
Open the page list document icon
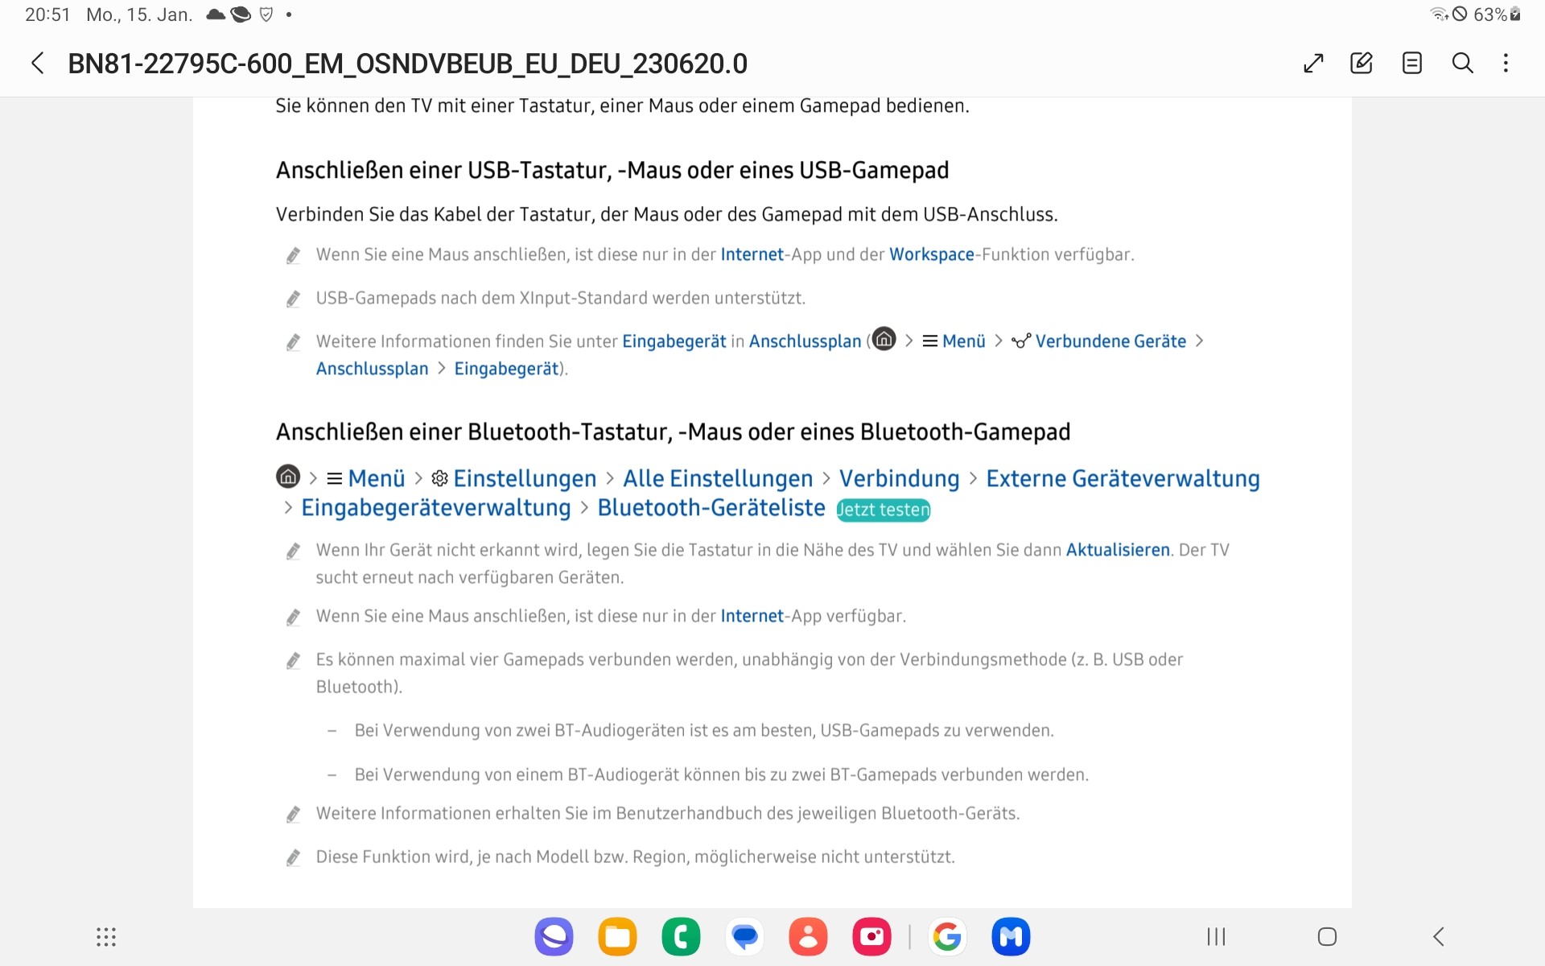coord(1411,63)
